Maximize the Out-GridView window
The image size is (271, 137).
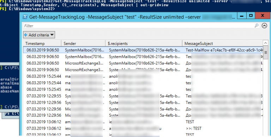251,16
